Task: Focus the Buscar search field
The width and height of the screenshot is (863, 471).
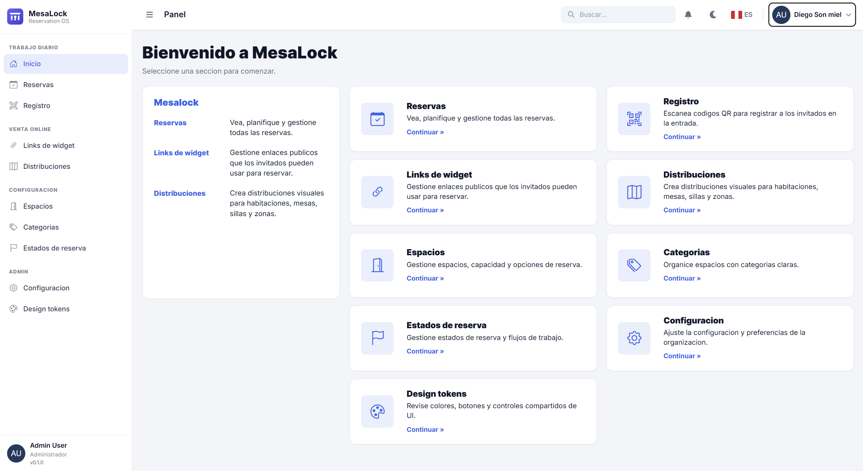Action: (x=618, y=15)
